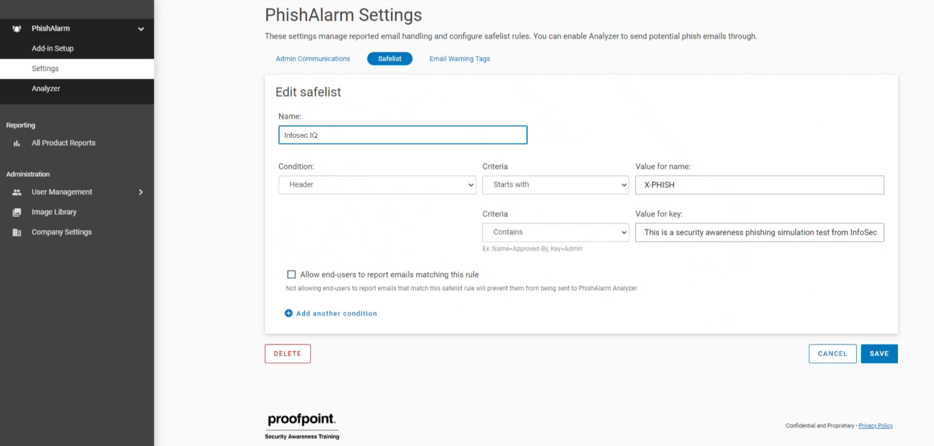The height and width of the screenshot is (446, 934).
Task: Switch to the Admin Communications tab
Action: [x=313, y=59]
